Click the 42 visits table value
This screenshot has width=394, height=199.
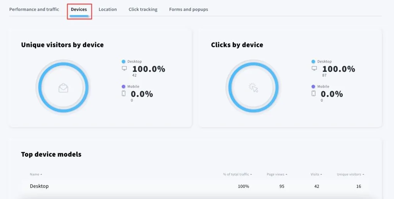click(x=317, y=186)
